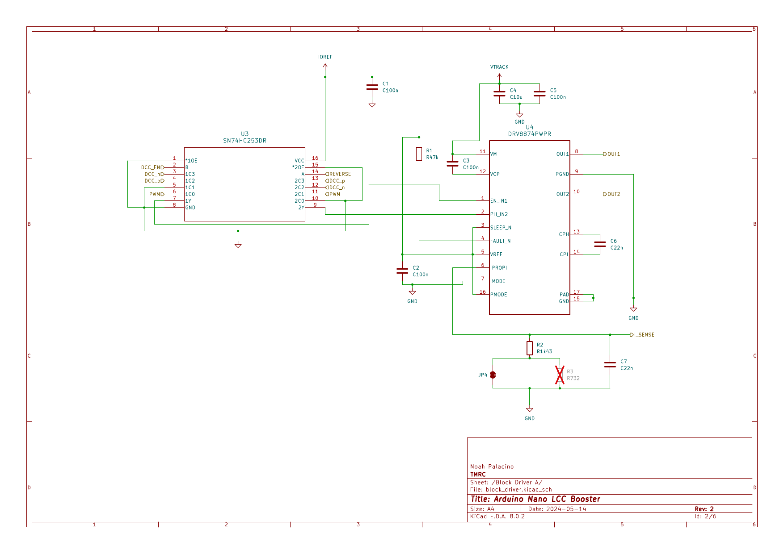Select the U3 SN74HC253DR chip body
This screenshot has height=554, width=784.
245,184
